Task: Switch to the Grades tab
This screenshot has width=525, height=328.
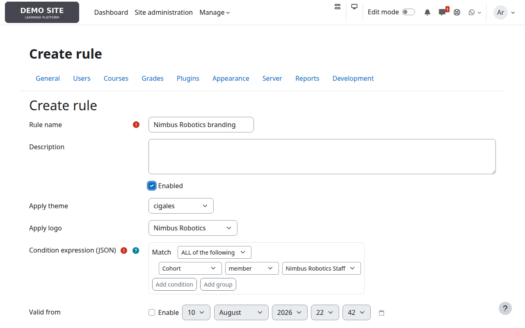Action: point(153,78)
